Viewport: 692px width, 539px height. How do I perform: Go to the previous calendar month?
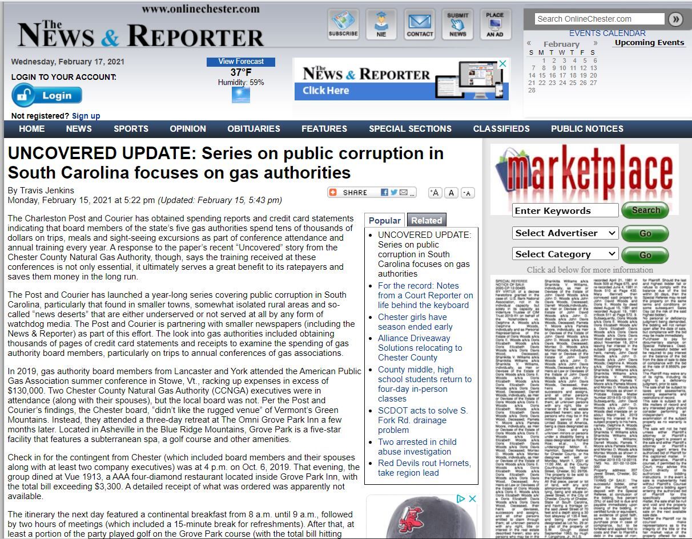coord(529,43)
